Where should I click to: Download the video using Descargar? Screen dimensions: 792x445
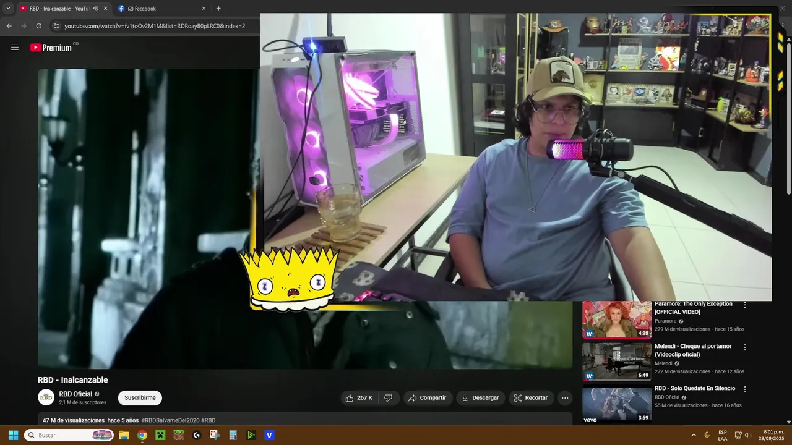point(480,398)
